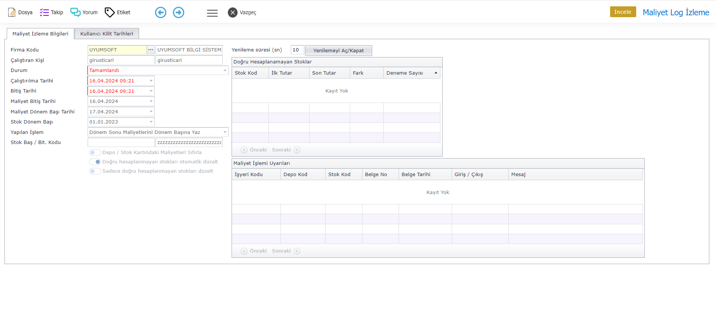Click Yenileme süresi input field
This screenshot has width=716, height=332.
click(x=297, y=50)
